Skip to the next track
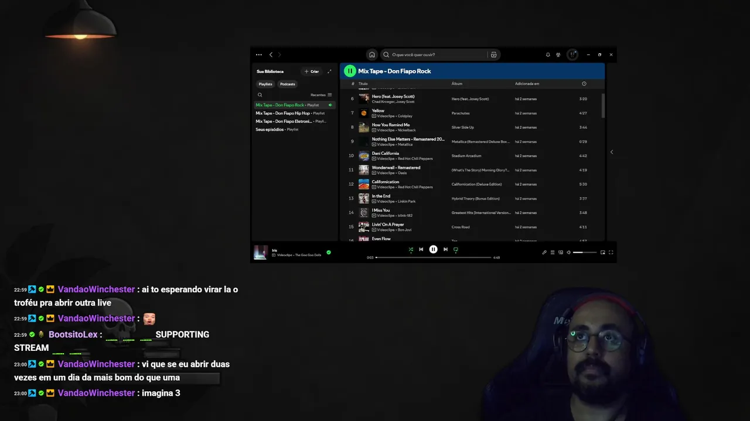The height and width of the screenshot is (421, 750). [x=445, y=250]
